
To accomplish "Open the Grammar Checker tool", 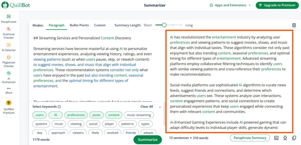I will [9, 33].
